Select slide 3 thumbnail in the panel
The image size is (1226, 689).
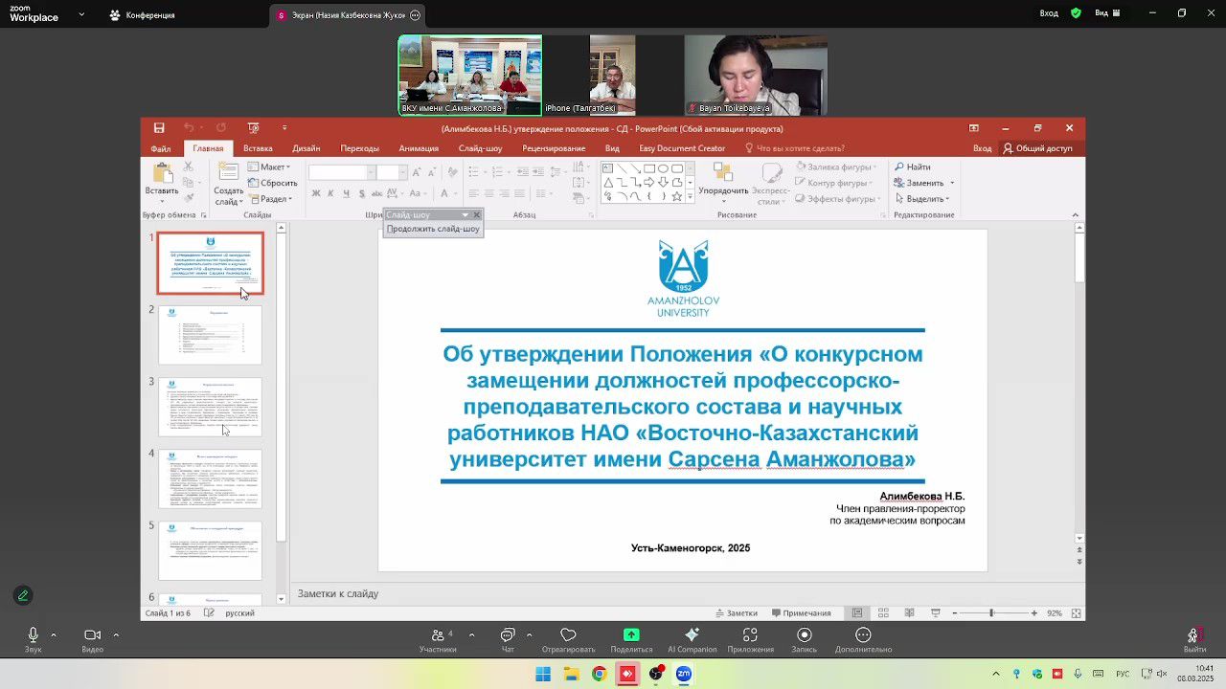pos(210,407)
